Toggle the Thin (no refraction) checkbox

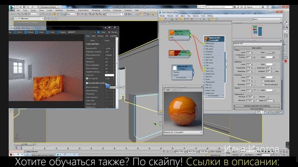pyautogui.click(x=263, y=84)
